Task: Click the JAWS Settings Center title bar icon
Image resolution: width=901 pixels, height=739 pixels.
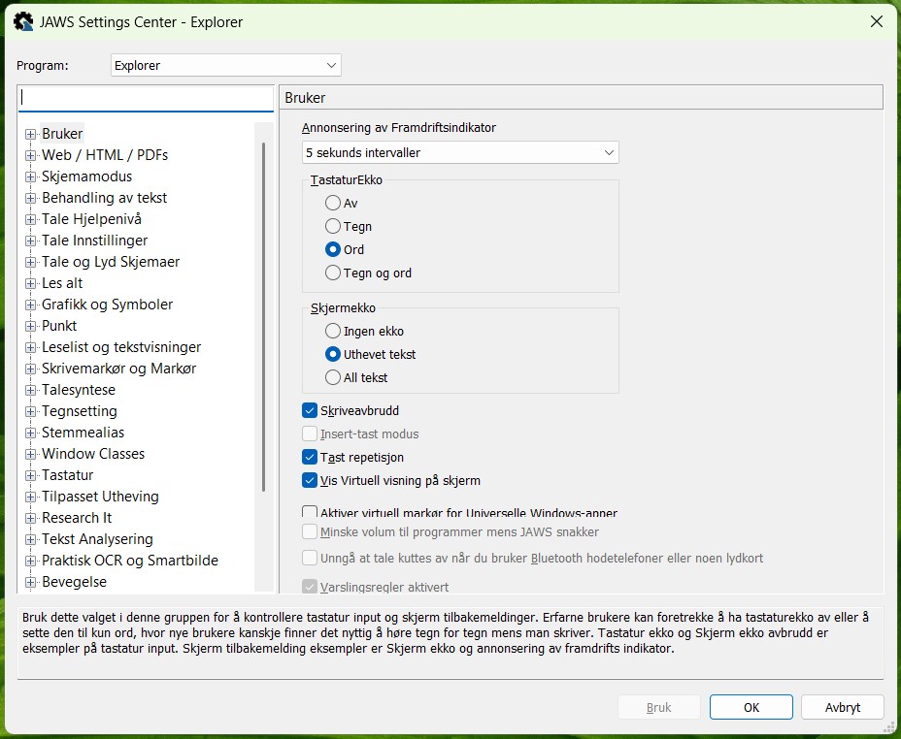Action: 23,21
